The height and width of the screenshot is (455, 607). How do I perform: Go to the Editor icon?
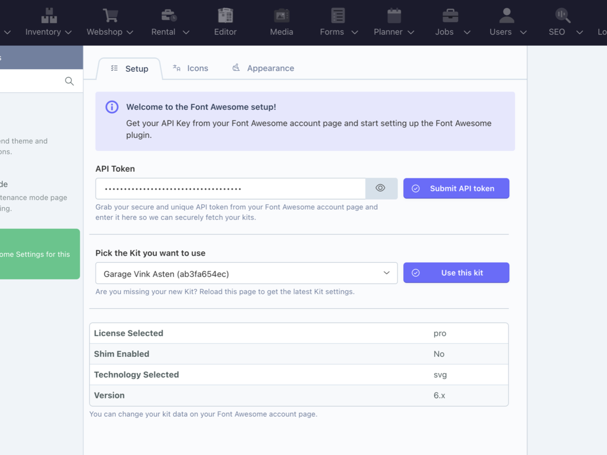coord(225,15)
